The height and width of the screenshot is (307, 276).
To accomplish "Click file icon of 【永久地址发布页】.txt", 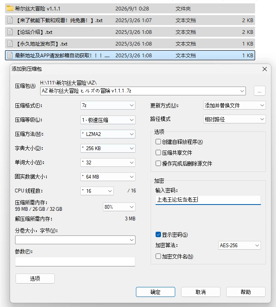I will coord(10,43).
